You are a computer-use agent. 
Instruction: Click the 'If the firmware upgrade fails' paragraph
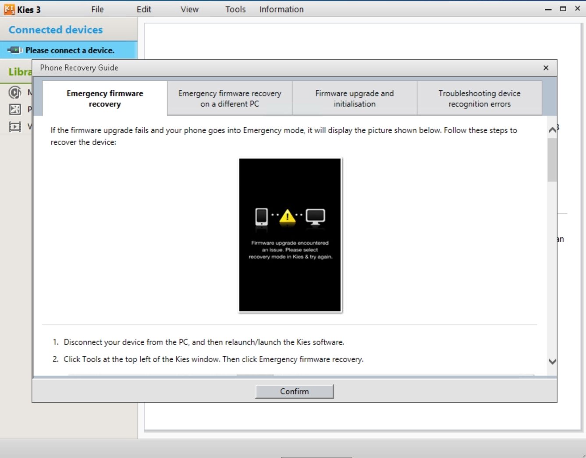click(284, 136)
